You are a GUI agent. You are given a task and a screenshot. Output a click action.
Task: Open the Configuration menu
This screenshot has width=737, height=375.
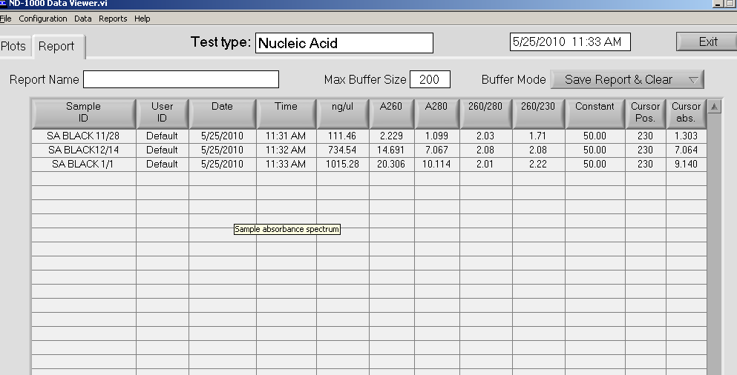pyautogui.click(x=43, y=19)
